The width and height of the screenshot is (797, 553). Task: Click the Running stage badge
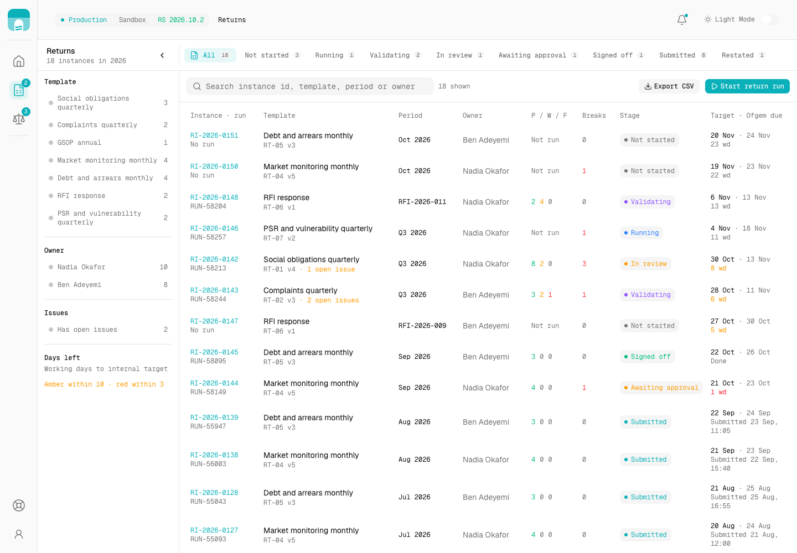point(641,233)
